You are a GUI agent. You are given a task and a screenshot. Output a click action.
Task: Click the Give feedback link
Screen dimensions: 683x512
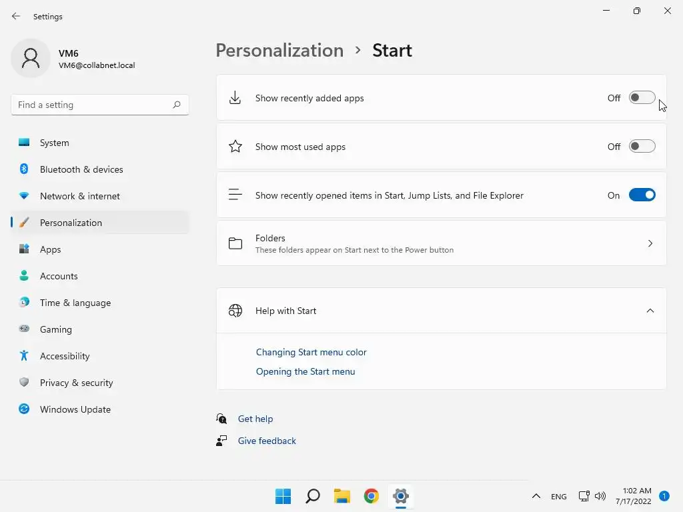tap(267, 441)
